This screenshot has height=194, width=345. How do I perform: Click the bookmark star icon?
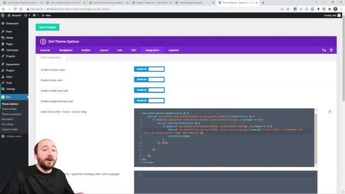(x=288, y=9)
